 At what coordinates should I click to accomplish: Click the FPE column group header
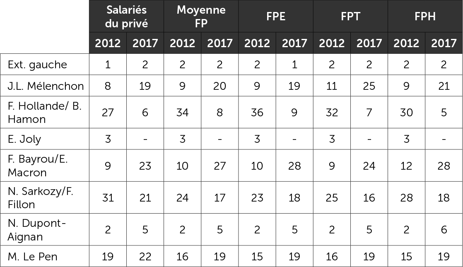pyautogui.click(x=275, y=17)
